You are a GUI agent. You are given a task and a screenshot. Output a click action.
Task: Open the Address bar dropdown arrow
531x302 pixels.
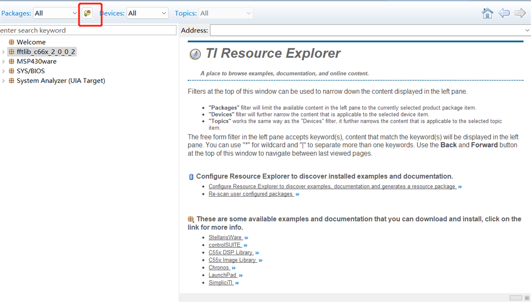pos(527,30)
